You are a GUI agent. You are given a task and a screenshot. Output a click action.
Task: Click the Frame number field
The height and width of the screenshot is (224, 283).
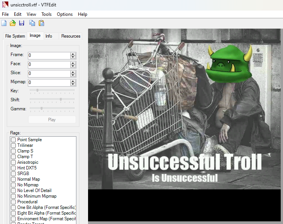49,55
